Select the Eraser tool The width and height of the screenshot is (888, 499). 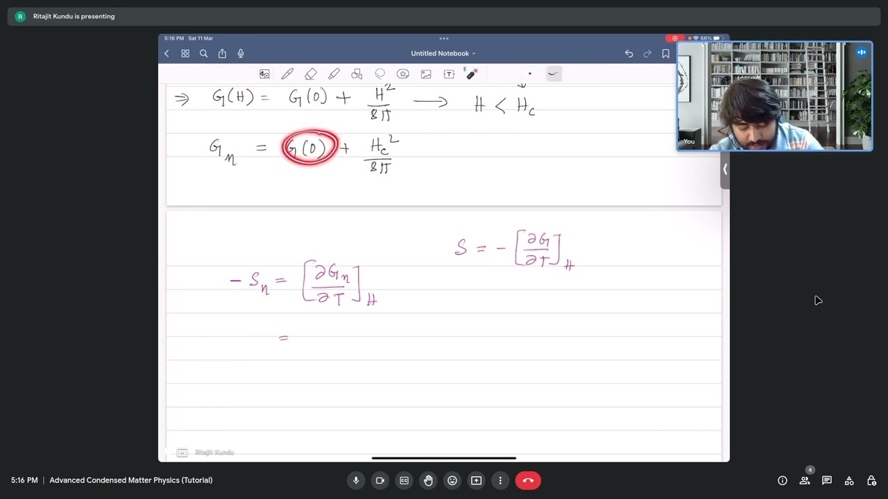[x=311, y=74]
